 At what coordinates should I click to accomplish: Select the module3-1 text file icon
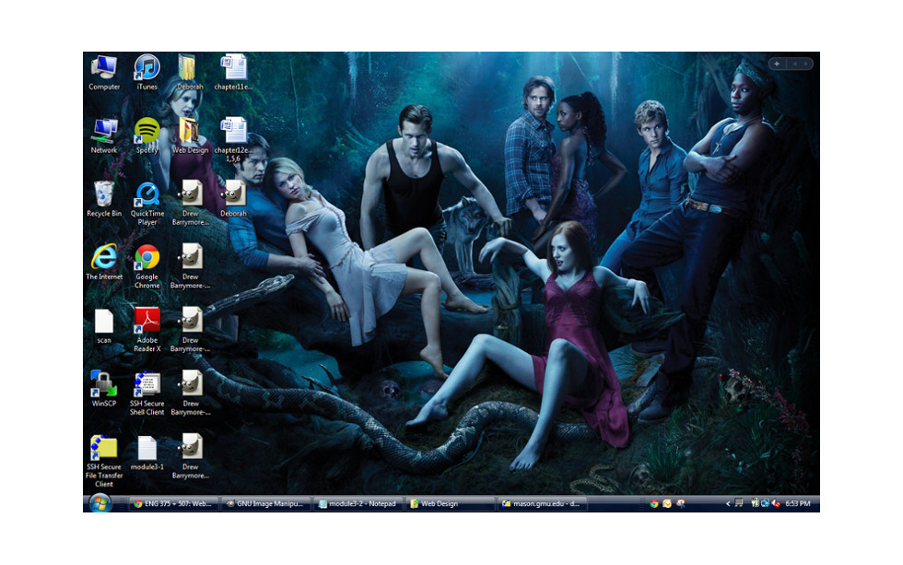tap(147, 453)
